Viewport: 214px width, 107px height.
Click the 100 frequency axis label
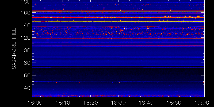(25, 50)
